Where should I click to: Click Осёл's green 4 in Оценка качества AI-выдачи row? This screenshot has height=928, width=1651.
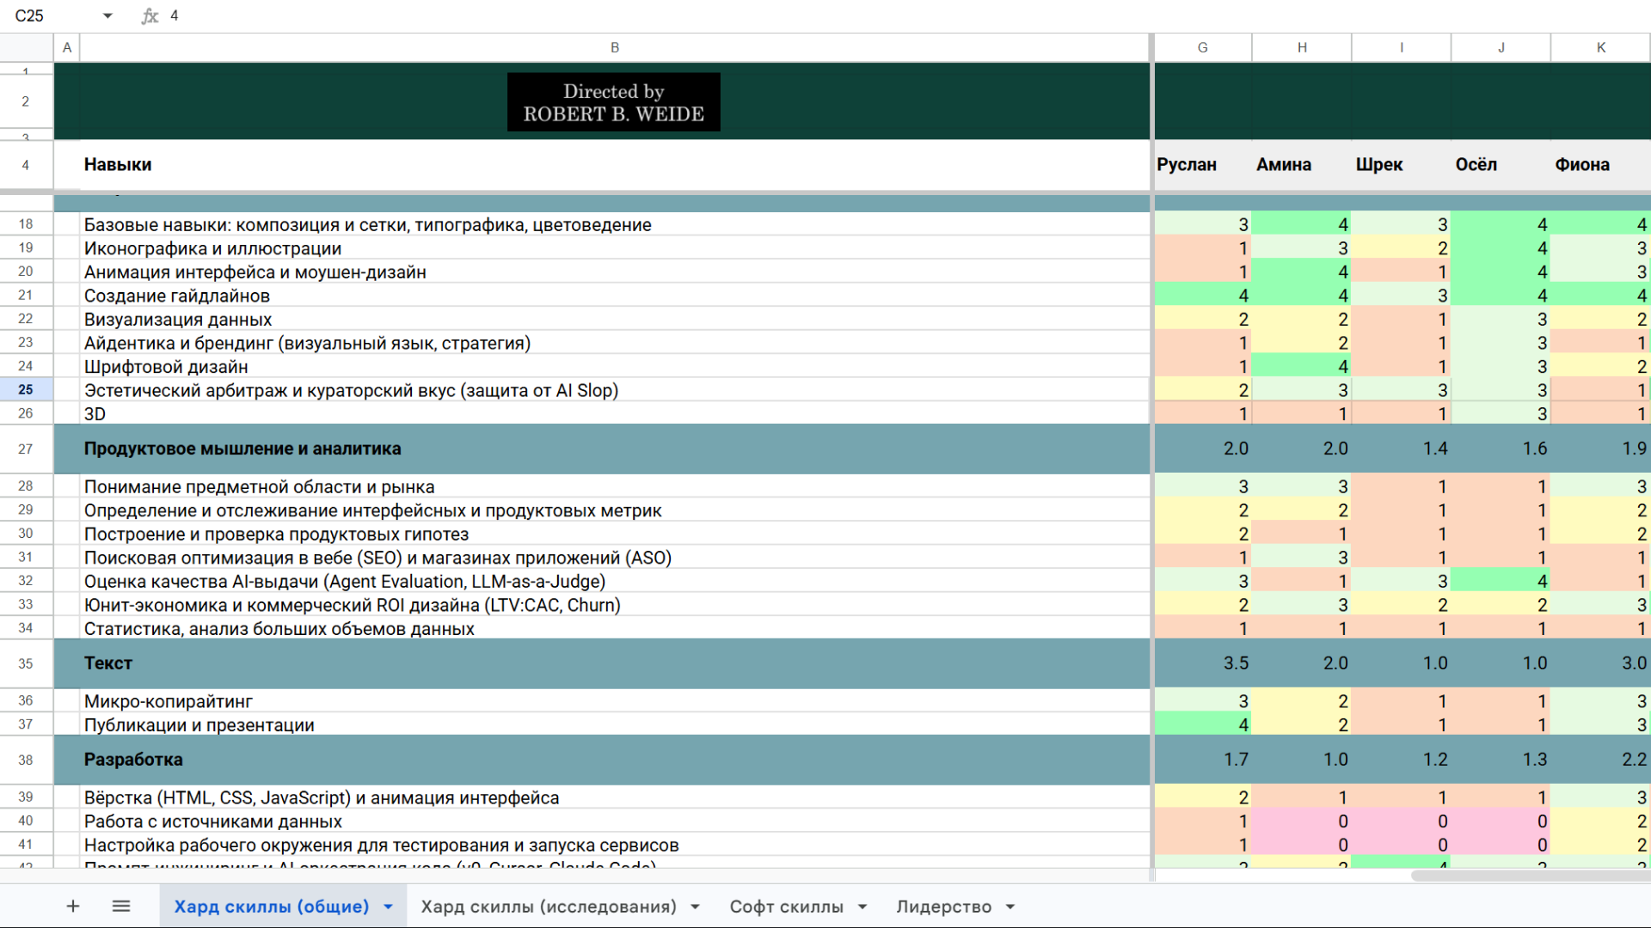point(1501,582)
